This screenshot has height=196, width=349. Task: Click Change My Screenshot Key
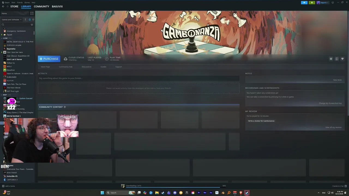tap(330, 103)
